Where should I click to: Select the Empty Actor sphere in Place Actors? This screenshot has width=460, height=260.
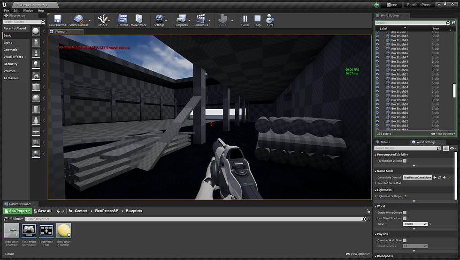coord(36,31)
